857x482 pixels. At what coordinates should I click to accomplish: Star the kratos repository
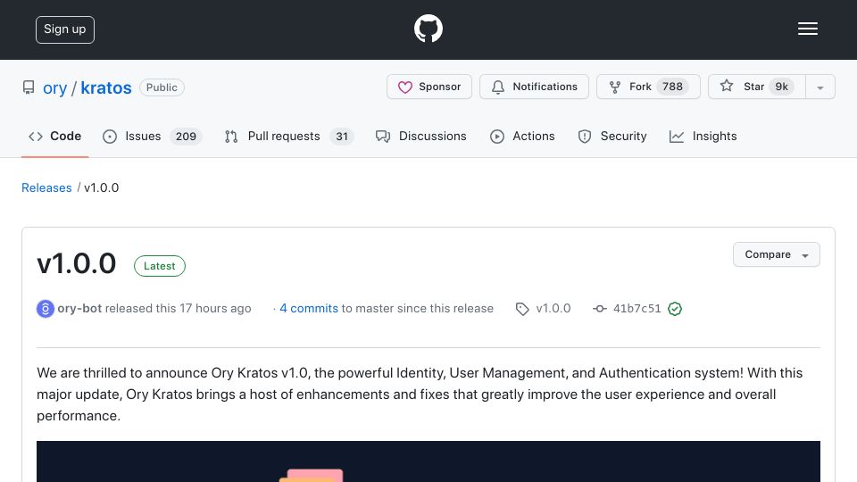click(x=756, y=87)
